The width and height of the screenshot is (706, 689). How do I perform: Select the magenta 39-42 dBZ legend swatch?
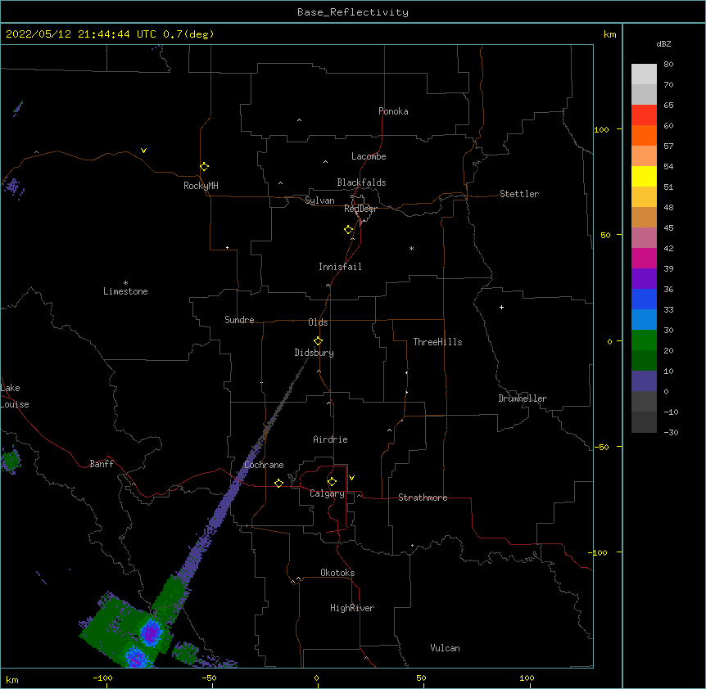click(644, 258)
